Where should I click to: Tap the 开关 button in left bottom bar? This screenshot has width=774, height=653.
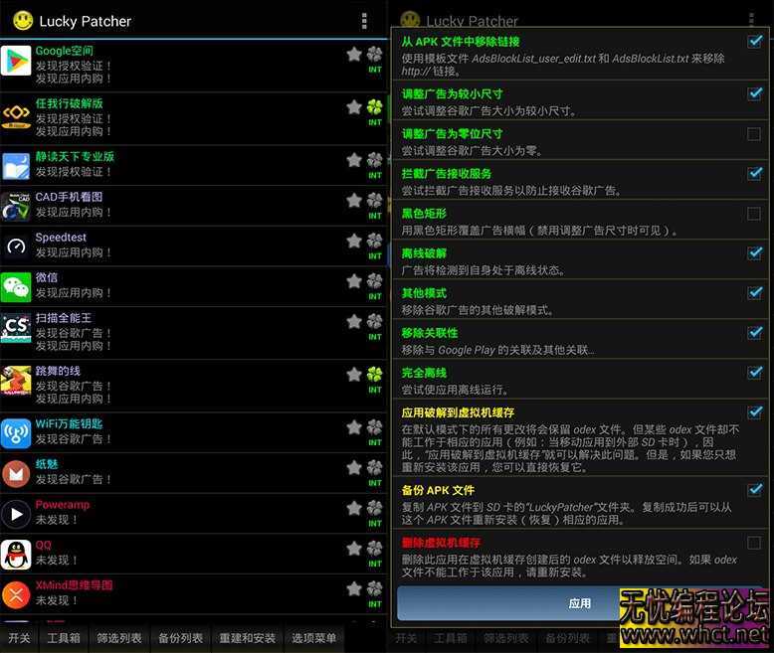click(x=19, y=638)
